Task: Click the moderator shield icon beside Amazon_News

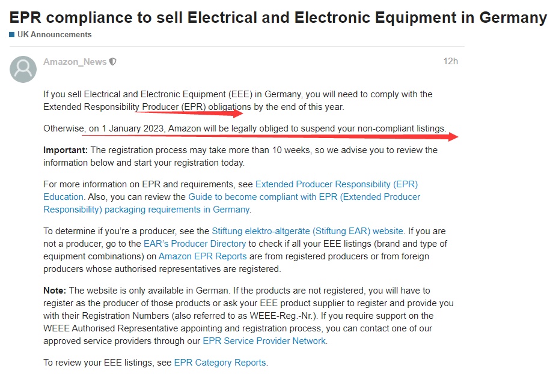Action: (113, 62)
